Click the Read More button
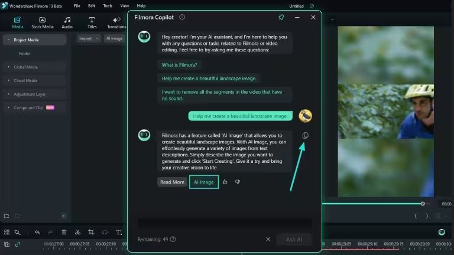This screenshot has width=454, height=255. coord(172,182)
